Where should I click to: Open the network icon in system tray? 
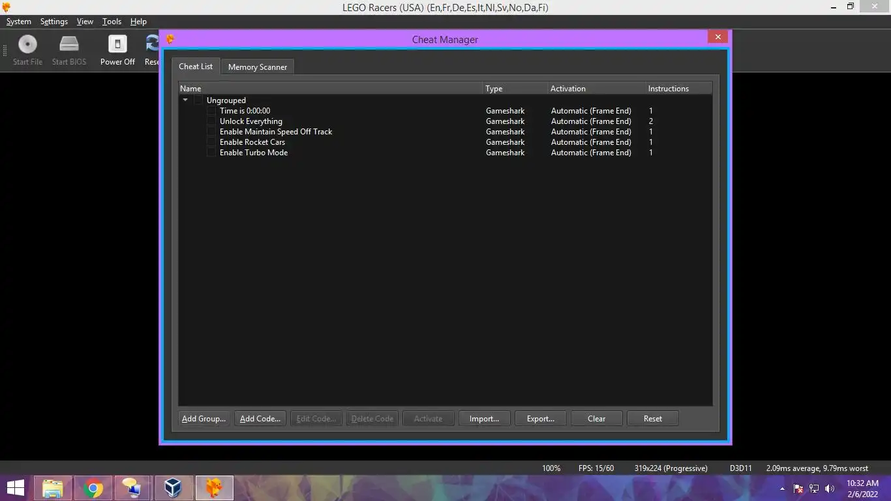(x=814, y=488)
